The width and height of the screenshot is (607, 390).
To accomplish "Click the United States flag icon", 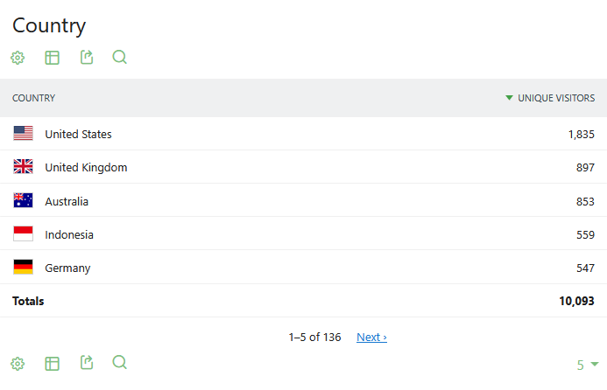I will click(24, 134).
